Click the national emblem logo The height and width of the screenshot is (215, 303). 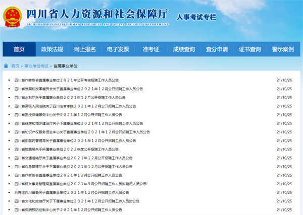(13, 17)
